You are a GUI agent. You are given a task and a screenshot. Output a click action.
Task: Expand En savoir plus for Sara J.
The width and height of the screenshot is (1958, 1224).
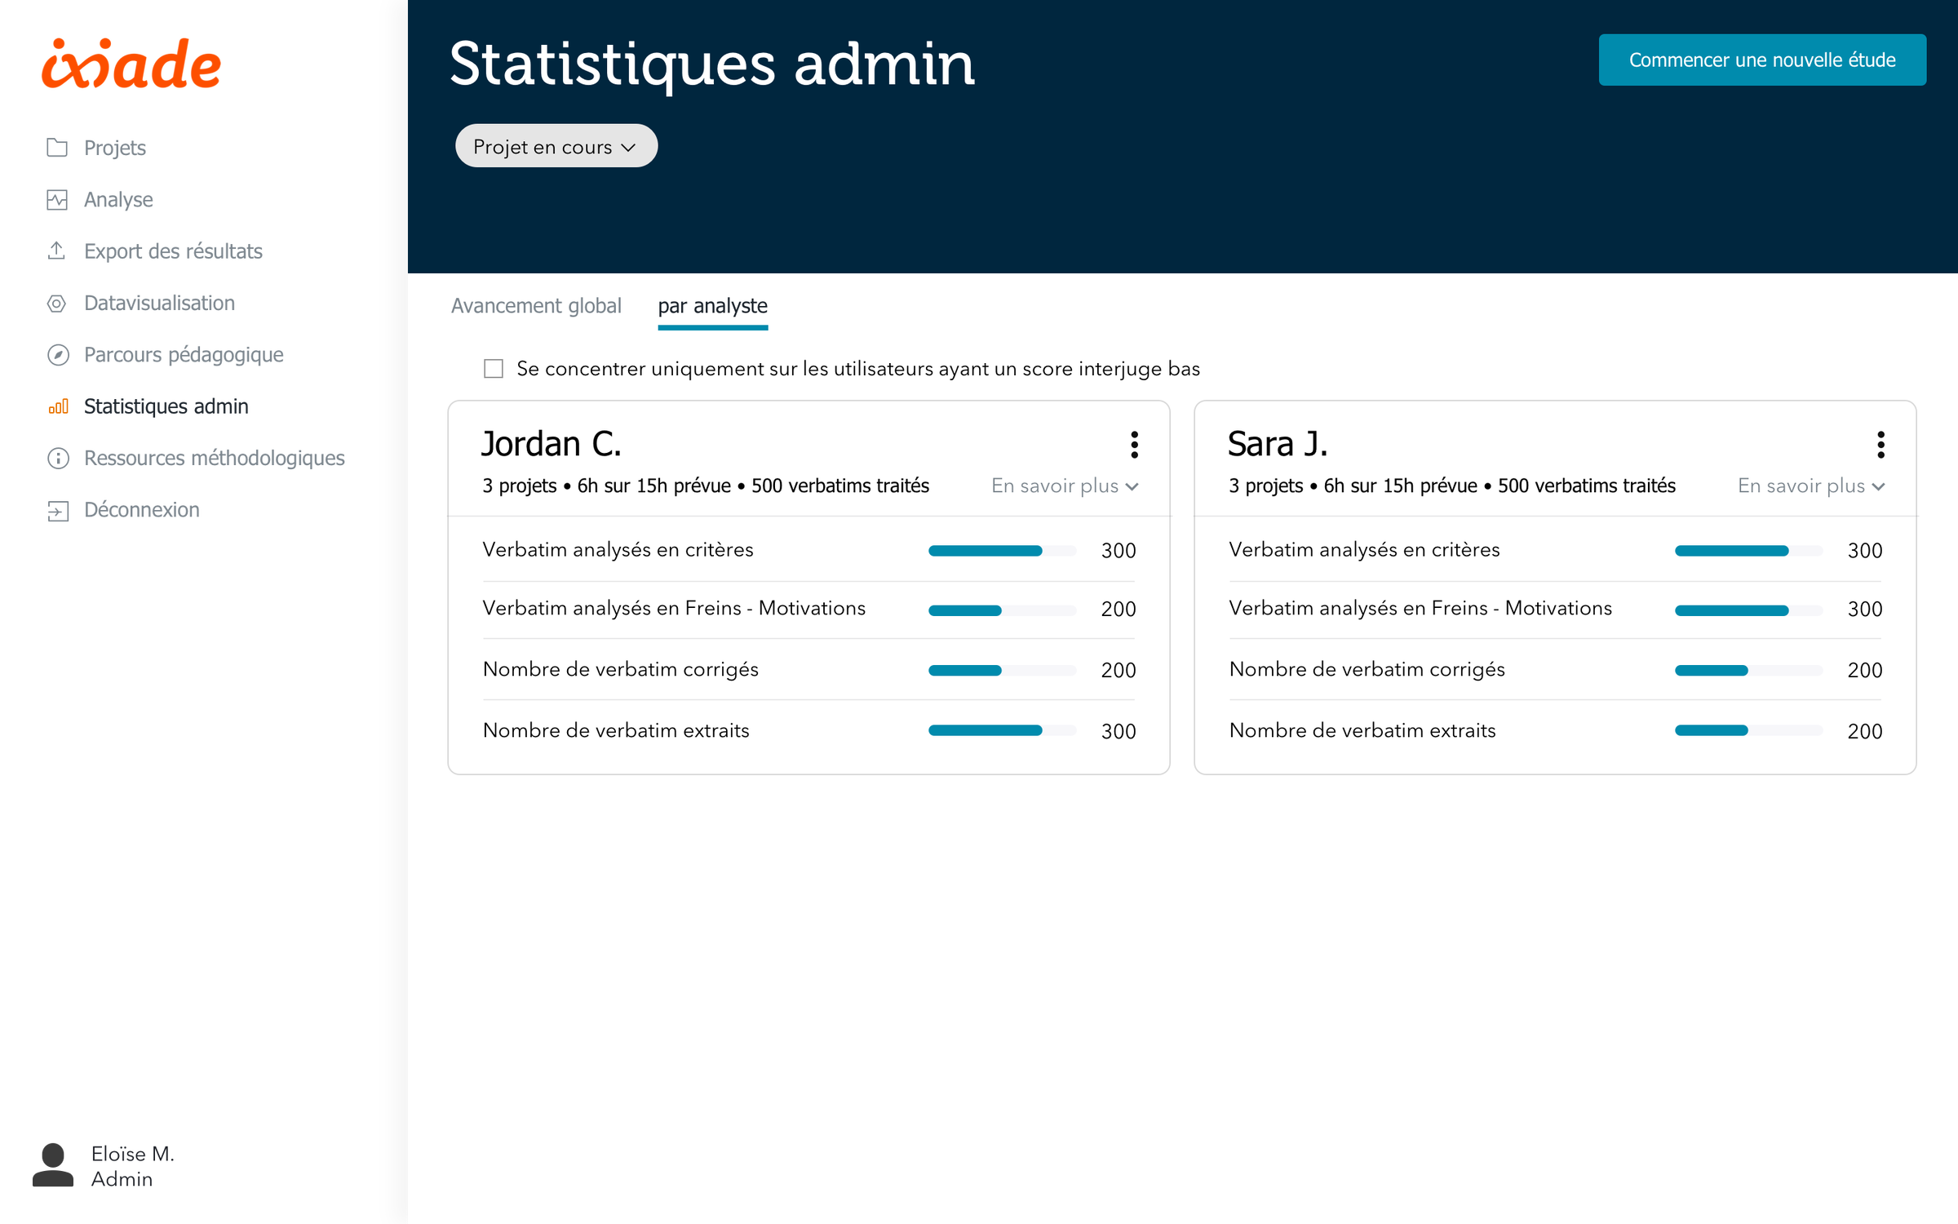tap(1810, 486)
